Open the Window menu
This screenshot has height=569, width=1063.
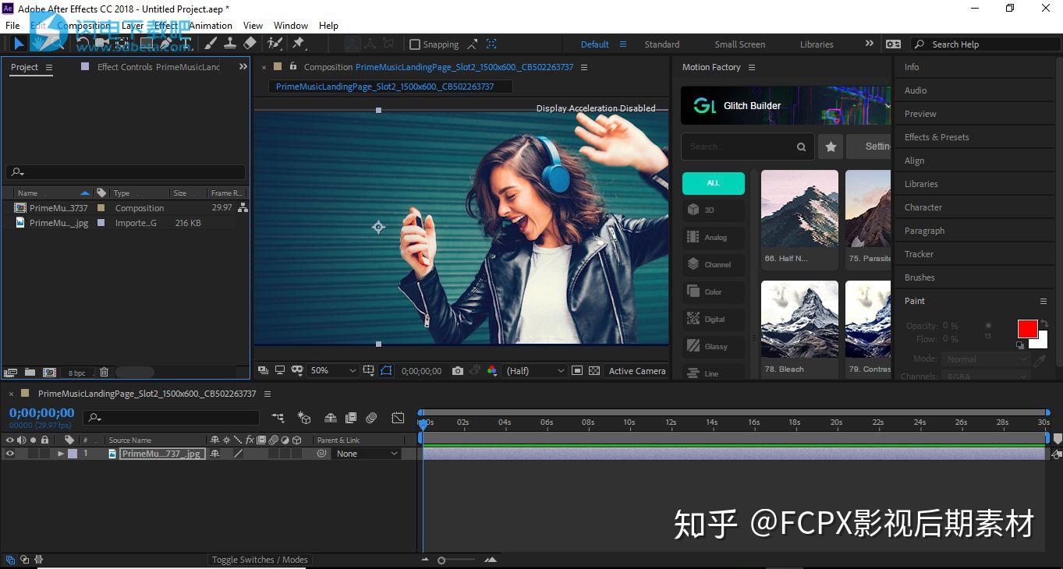tap(291, 25)
